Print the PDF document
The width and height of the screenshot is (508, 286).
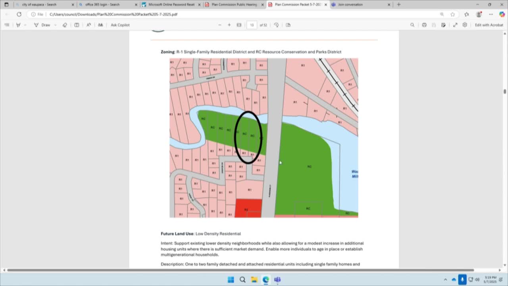424,25
